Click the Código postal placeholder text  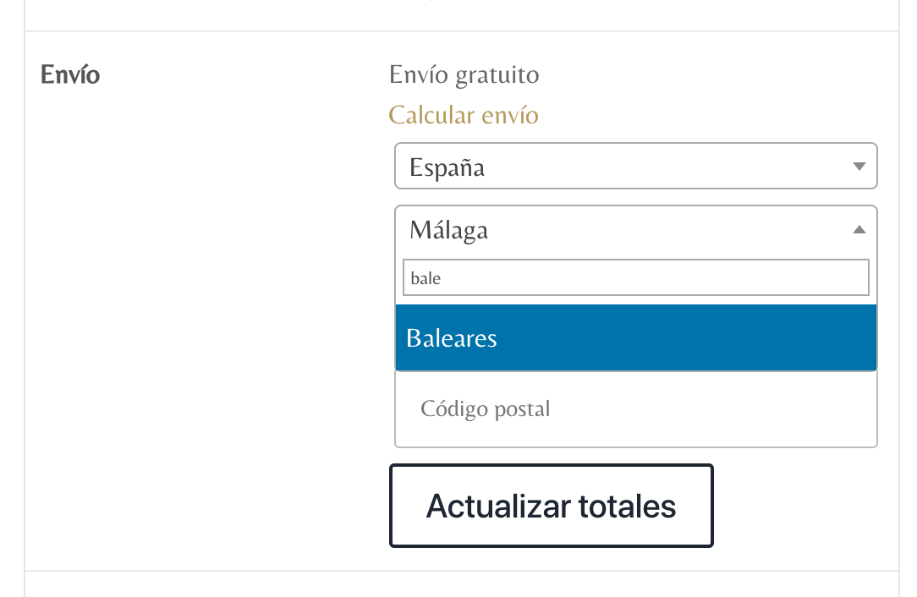(x=485, y=408)
